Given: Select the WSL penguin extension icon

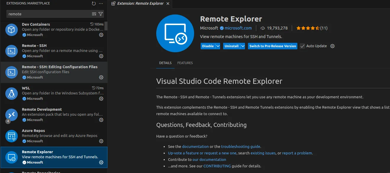Looking at the screenshot, I should [12, 94].
